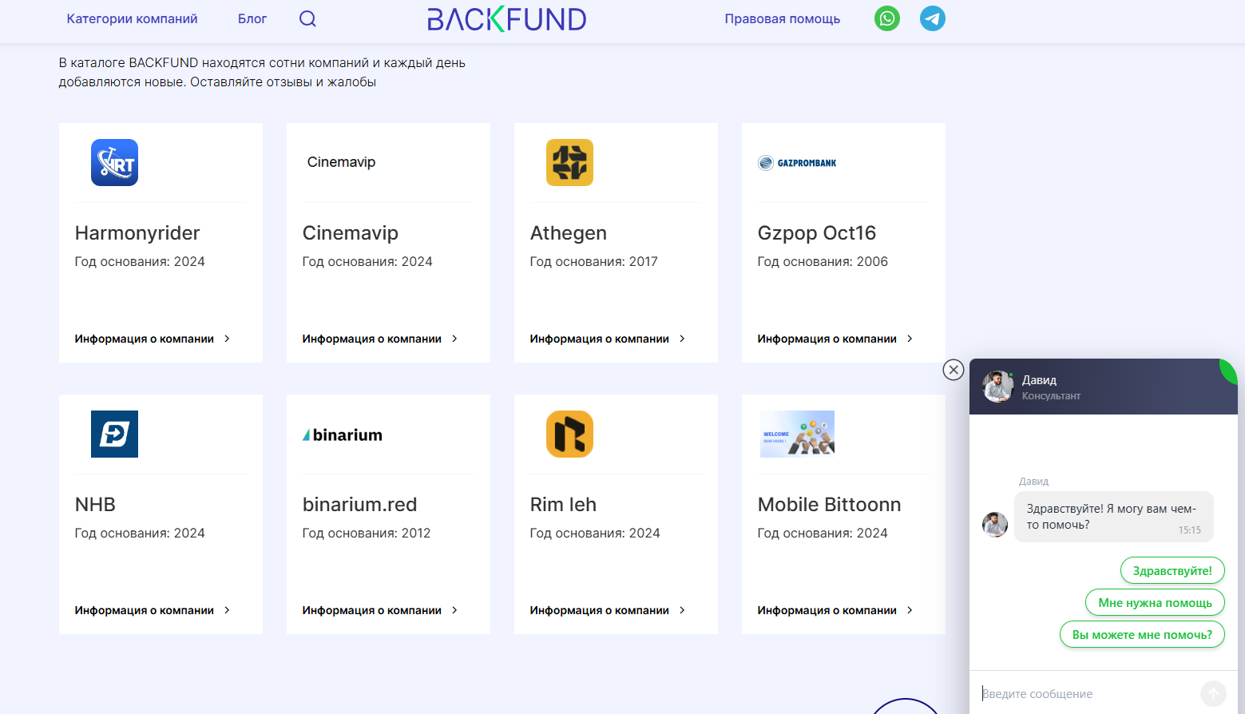Image resolution: width=1245 pixels, height=714 pixels.
Task: Choose the Мне нужна помощь reply option
Action: (x=1154, y=602)
